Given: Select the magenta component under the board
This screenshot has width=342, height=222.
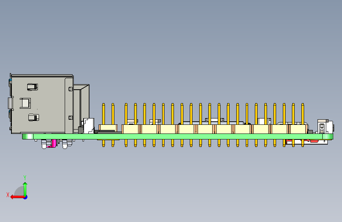Looking at the screenshot, I should (x=54, y=143).
